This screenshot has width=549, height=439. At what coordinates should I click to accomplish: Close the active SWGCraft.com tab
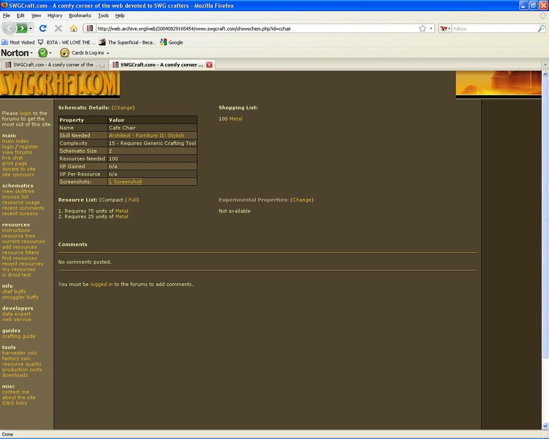tap(209, 64)
